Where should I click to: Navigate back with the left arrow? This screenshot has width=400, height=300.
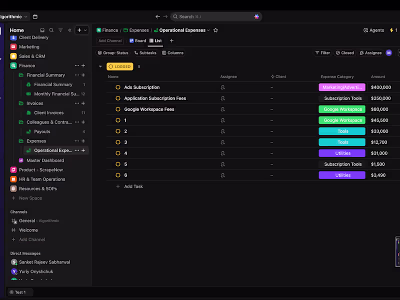(x=157, y=16)
